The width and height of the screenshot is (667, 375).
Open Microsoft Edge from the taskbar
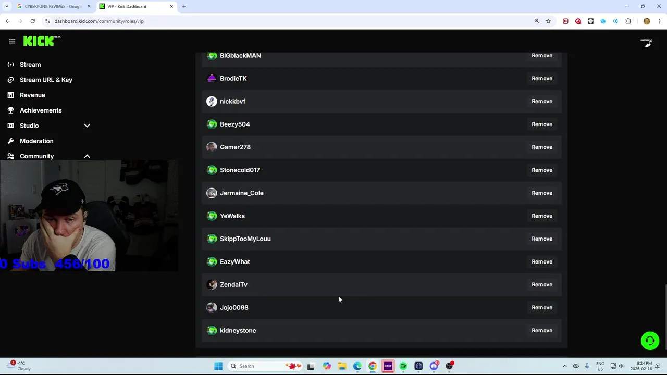(357, 366)
